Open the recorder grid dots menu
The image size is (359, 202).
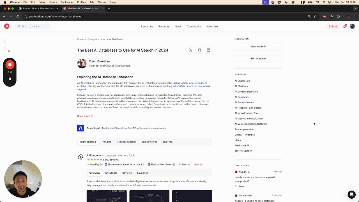coord(10,51)
